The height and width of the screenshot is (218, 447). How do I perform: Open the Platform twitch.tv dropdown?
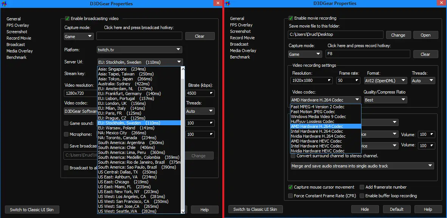140,50
